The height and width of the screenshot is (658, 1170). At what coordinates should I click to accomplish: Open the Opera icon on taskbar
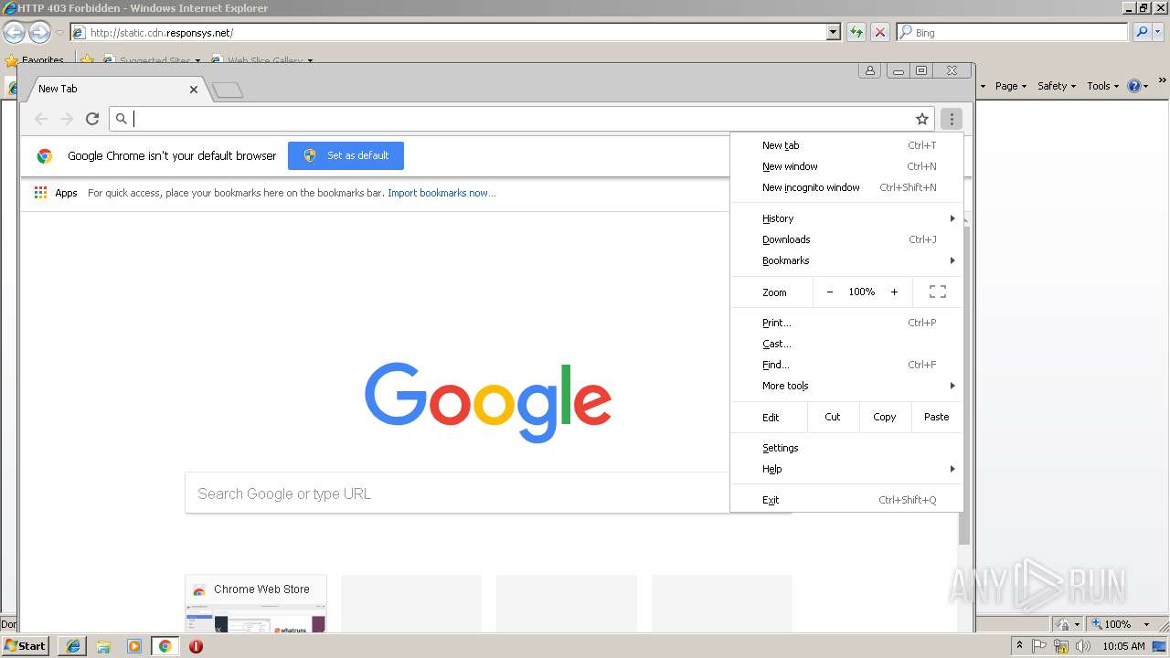(x=196, y=646)
